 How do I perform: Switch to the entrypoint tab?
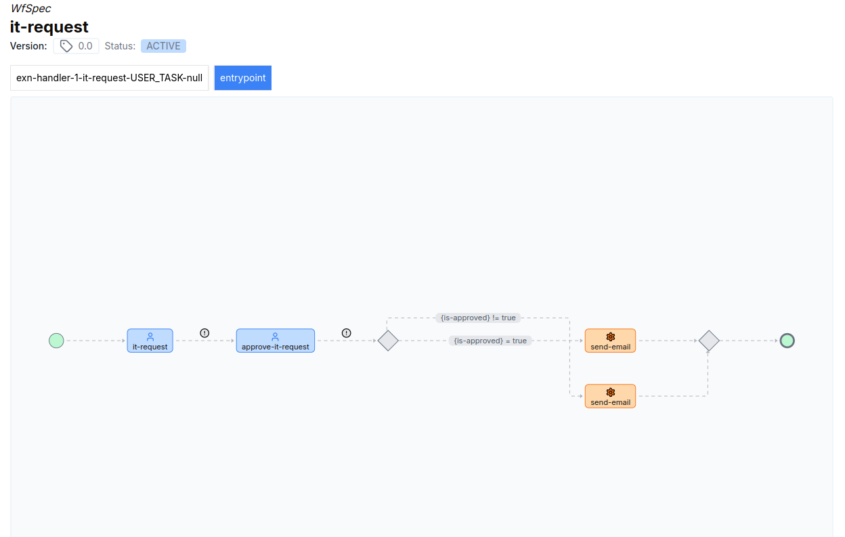click(242, 77)
